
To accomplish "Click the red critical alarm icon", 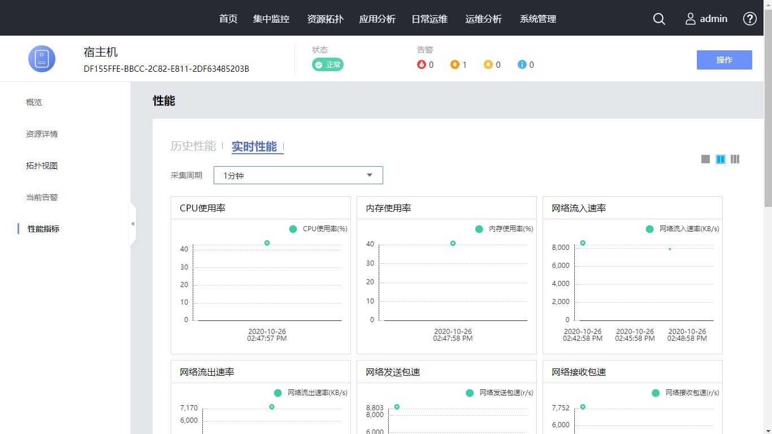I will (421, 64).
